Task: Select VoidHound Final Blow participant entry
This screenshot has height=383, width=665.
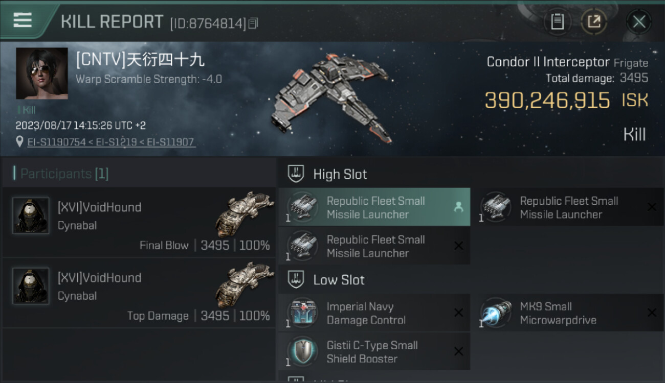Action: pyautogui.click(x=139, y=222)
